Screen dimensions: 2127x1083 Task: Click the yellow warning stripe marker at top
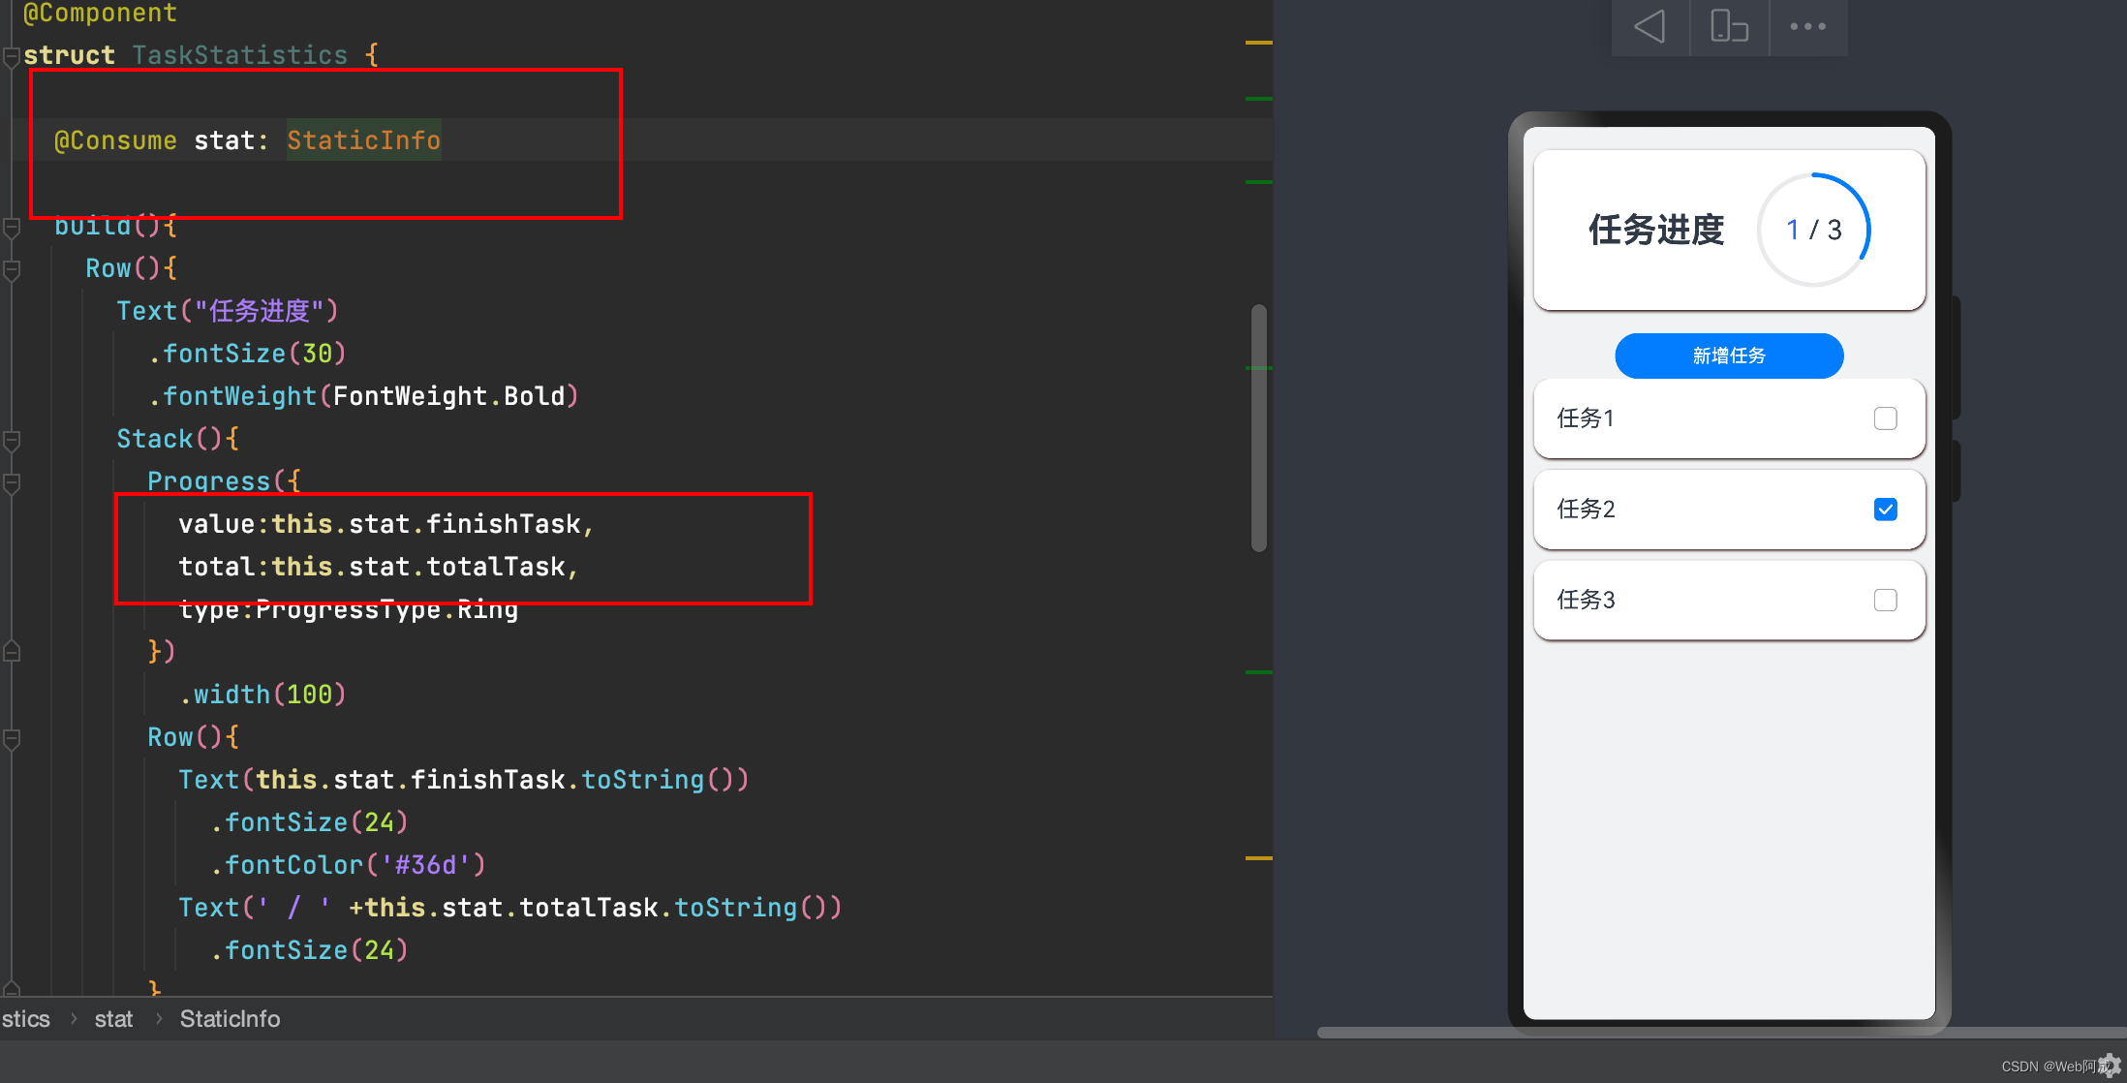[x=1258, y=43]
